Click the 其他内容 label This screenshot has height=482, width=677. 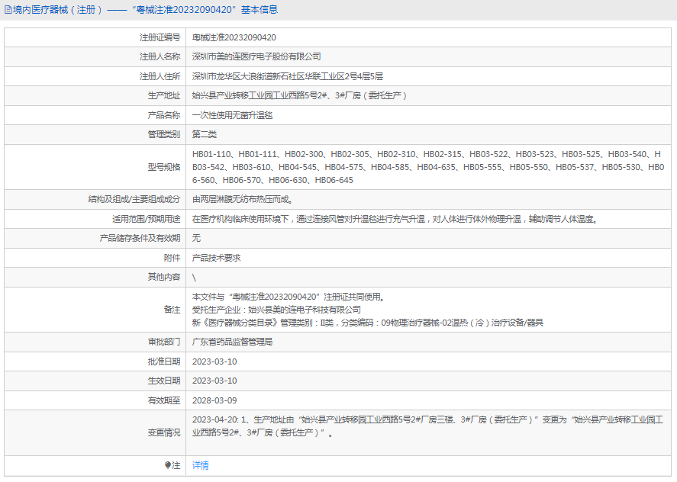coord(164,277)
